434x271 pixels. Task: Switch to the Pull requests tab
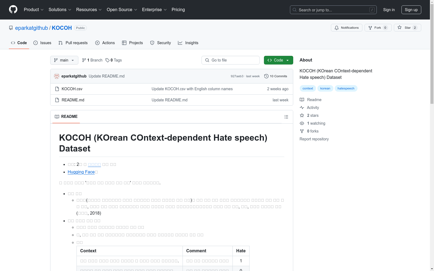73,43
